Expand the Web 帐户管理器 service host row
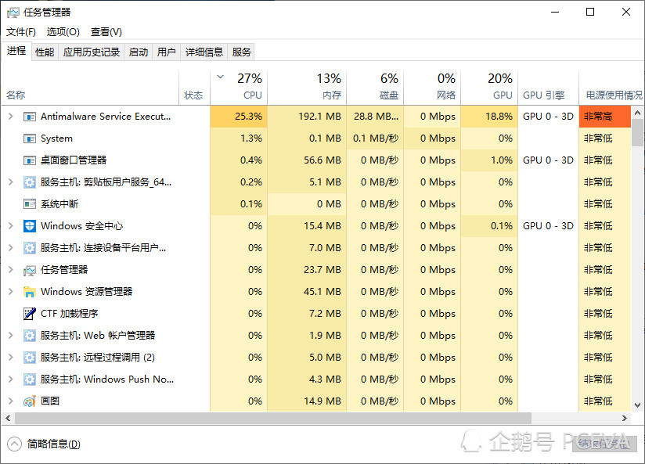The height and width of the screenshot is (464, 645). [x=11, y=335]
